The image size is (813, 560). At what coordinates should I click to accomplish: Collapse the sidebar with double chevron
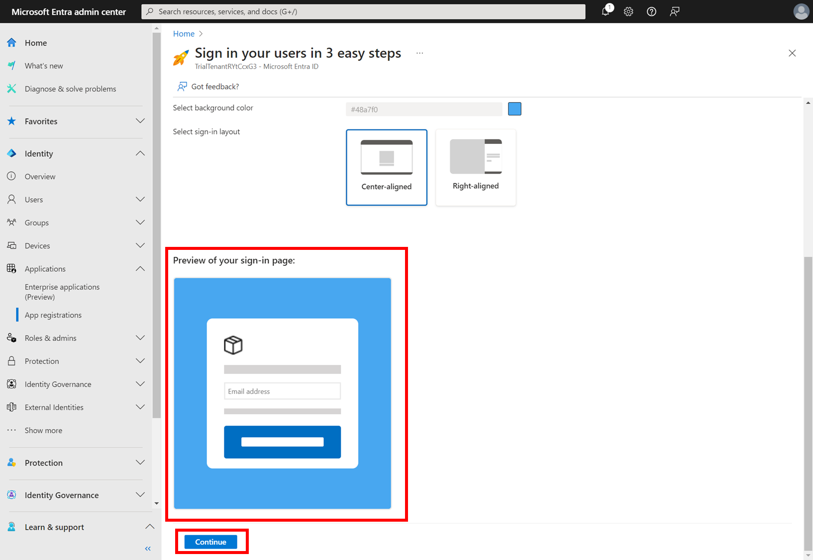pos(148,549)
